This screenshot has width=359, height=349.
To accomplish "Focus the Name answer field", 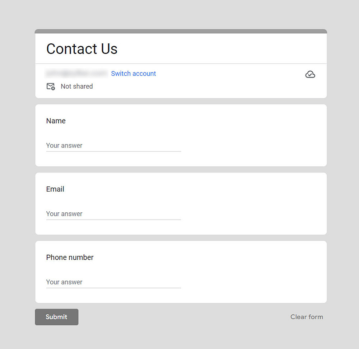I will (x=113, y=146).
